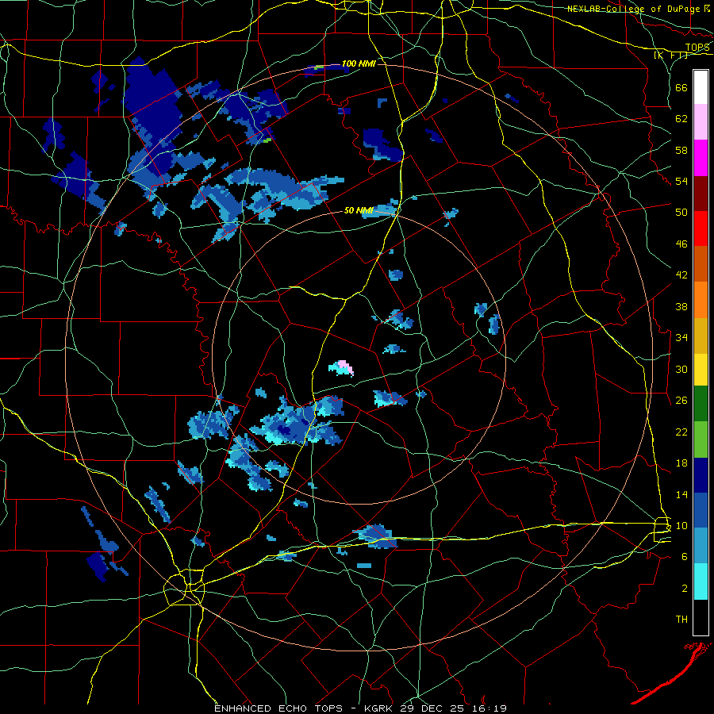Select the light blue legend swatch
Screen dimensions: 714x714
point(701,546)
